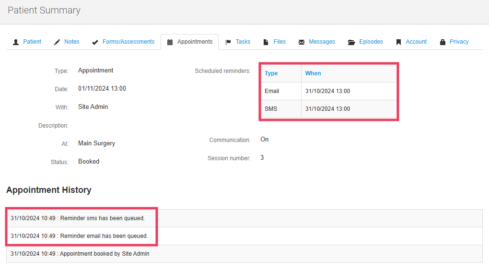Click the bookmark icon beside Account
Image resolution: width=489 pixels, height=272 pixels.
tap(398, 42)
